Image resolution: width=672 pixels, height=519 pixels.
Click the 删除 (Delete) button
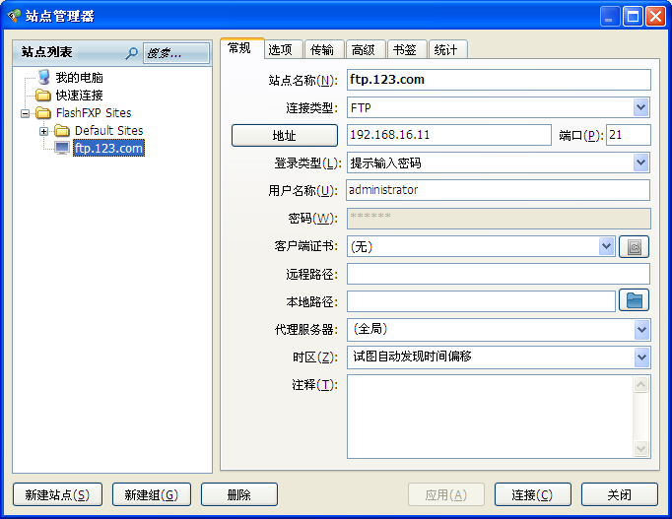coord(239,494)
